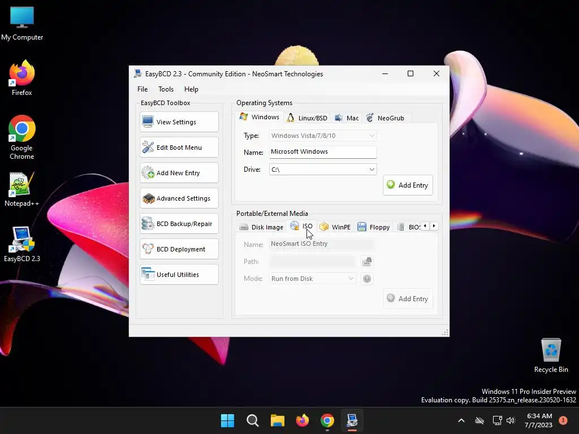Image resolution: width=579 pixels, height=434 pixels.
Task: Open Chrome from the taskbar
Action: (327, 420)
